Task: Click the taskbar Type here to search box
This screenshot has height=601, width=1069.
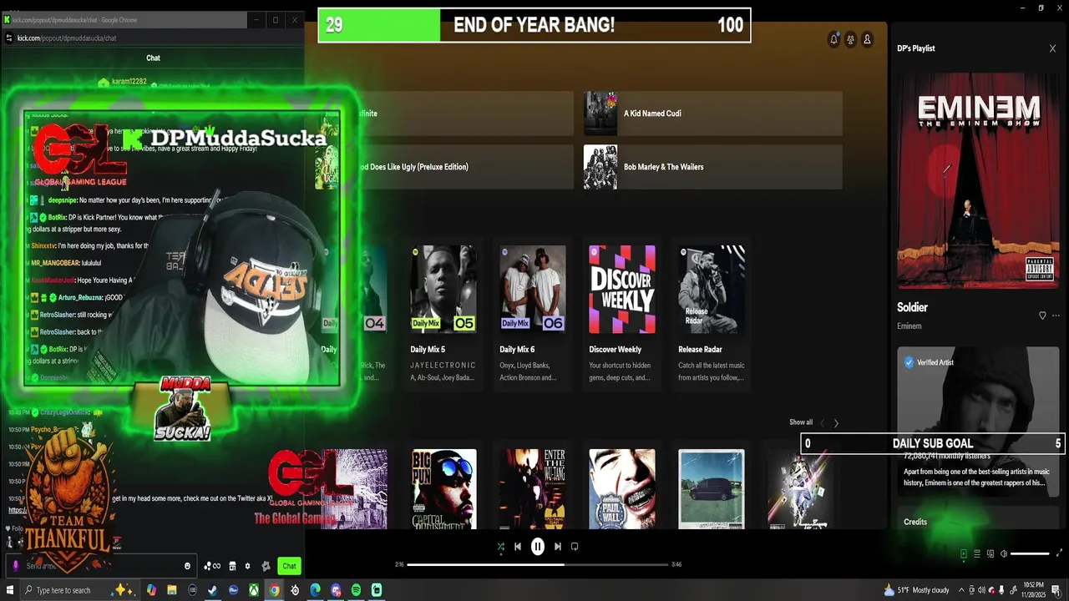Action: tap(79, 590)
